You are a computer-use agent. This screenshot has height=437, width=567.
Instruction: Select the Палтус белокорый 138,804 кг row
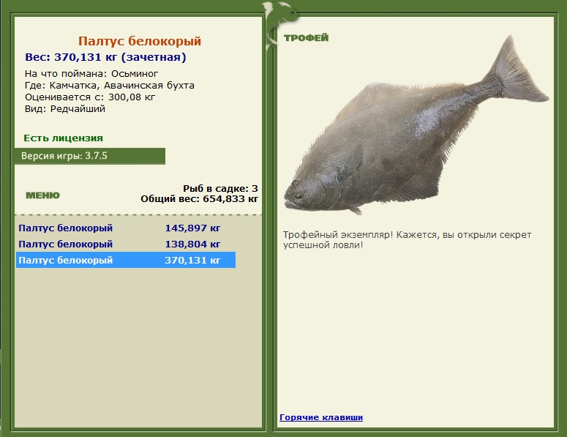[126, 244]
